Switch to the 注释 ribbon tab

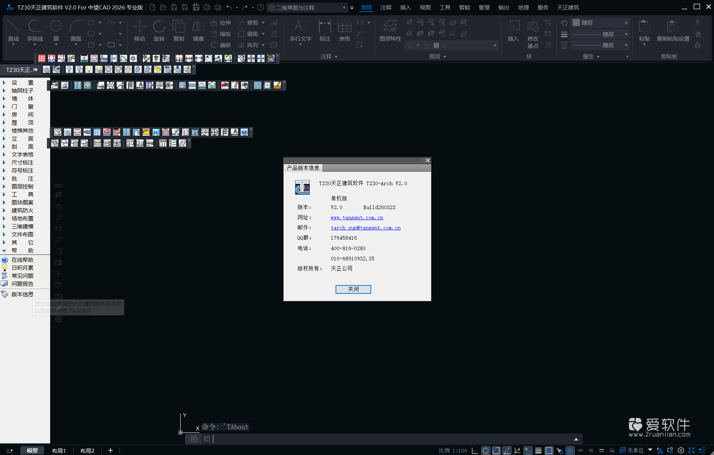386,7
